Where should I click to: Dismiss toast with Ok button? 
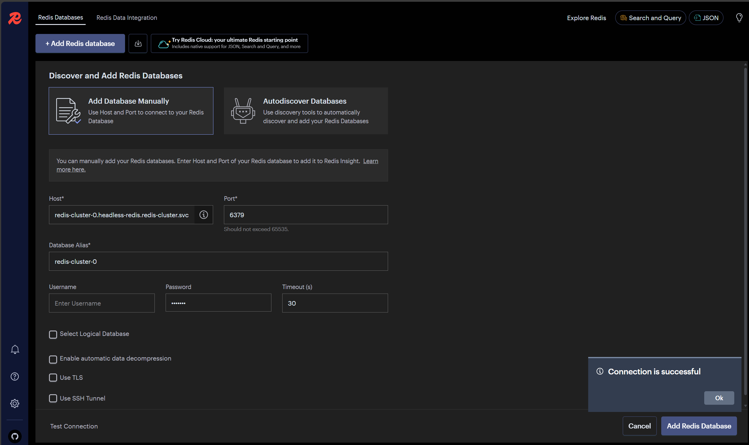point(719,398)
